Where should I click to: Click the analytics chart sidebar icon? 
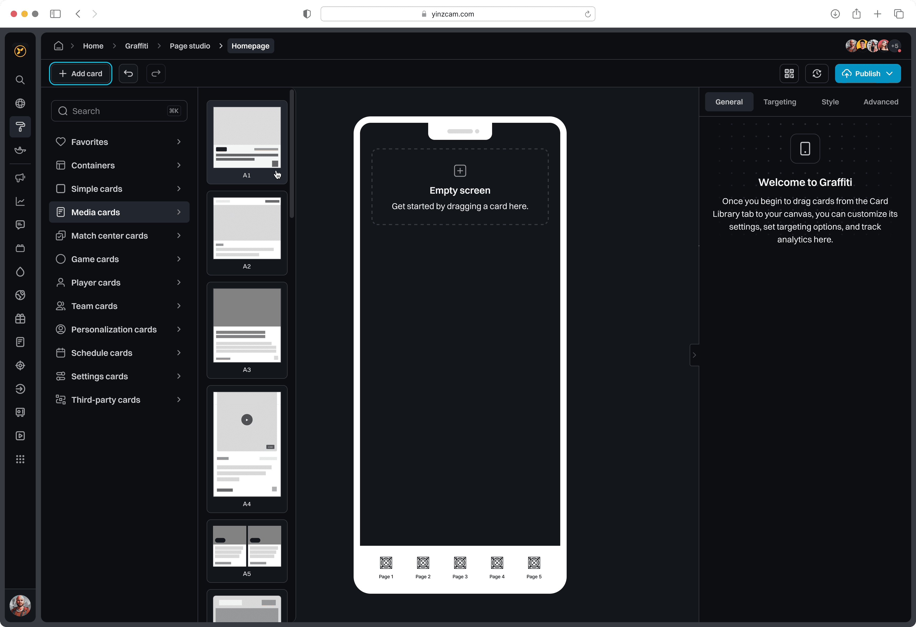point(20,202)
